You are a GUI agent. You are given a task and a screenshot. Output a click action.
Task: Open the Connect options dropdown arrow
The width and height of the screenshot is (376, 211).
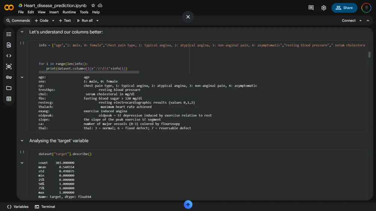pos(360,21)
